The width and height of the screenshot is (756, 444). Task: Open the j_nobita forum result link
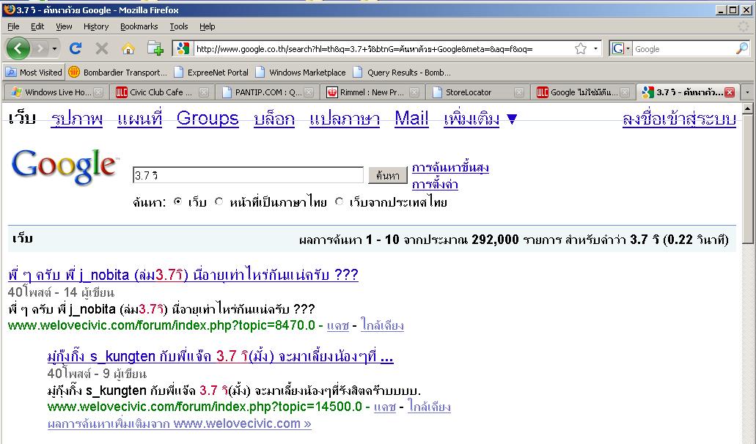[183, 275]
